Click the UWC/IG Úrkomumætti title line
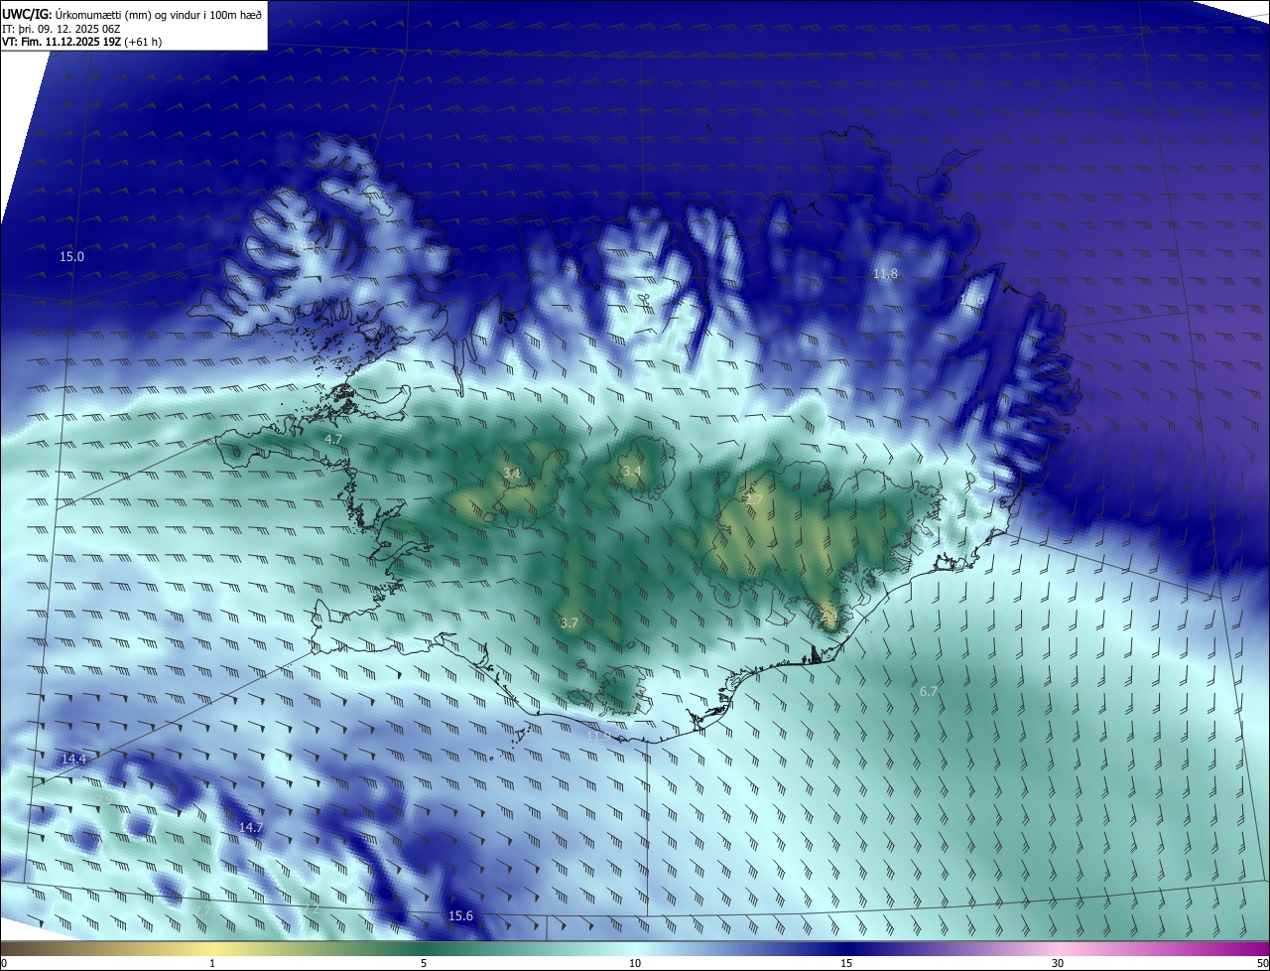This screenshot has width=1270, height=971. click(133, 13)
